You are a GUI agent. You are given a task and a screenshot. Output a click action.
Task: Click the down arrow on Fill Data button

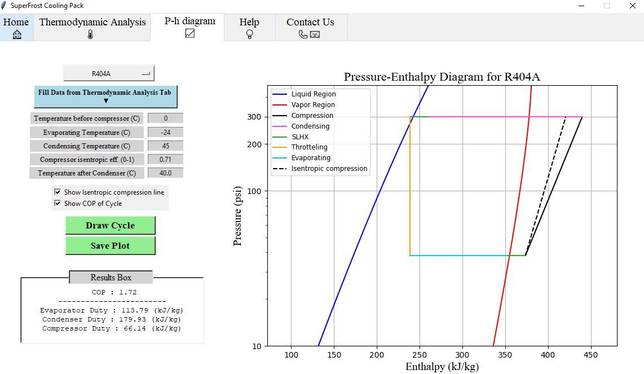click(107, 102)
